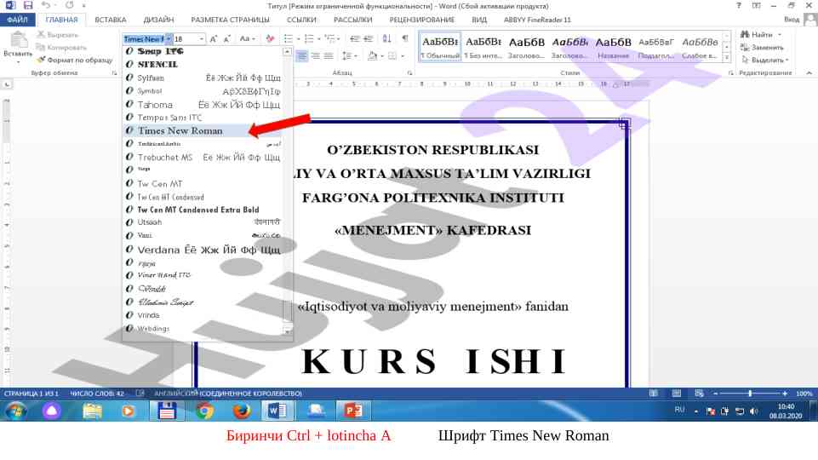818x460 pixels.
Task: Switch to the РАЗМЕТКА СТРАНИЦЫ tab
Action: [x=230, y=20]
